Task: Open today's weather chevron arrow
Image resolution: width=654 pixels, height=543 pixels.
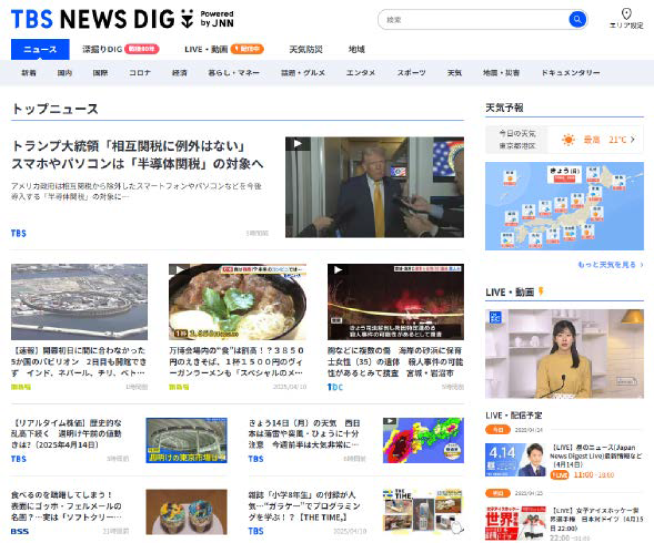Action: 633,140
